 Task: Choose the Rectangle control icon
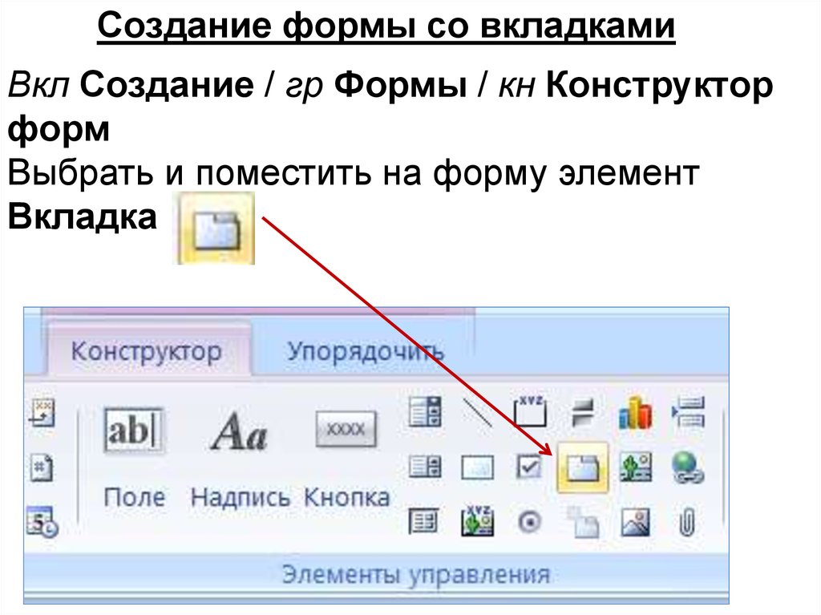(478, 467)
